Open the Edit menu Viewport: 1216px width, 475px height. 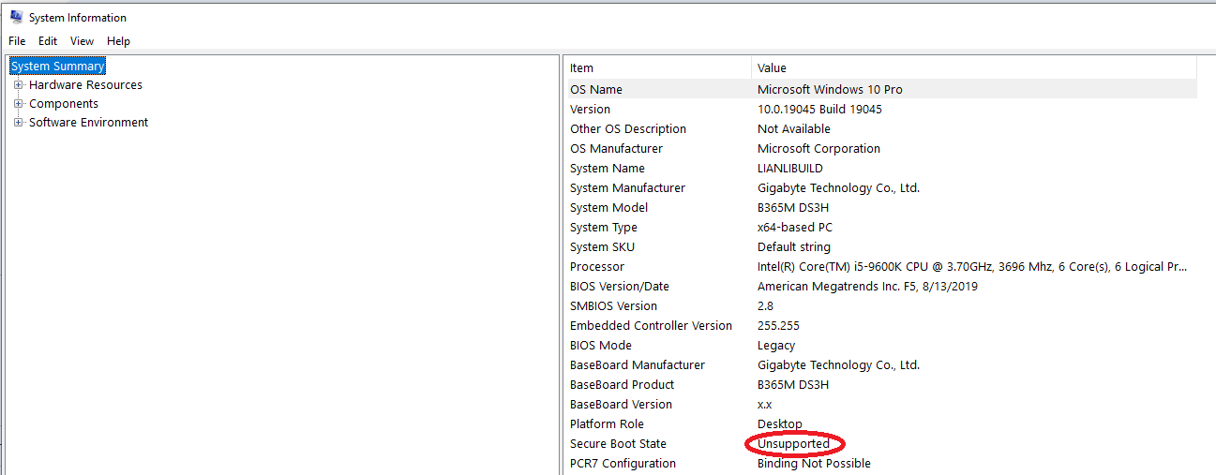[48, 41]
